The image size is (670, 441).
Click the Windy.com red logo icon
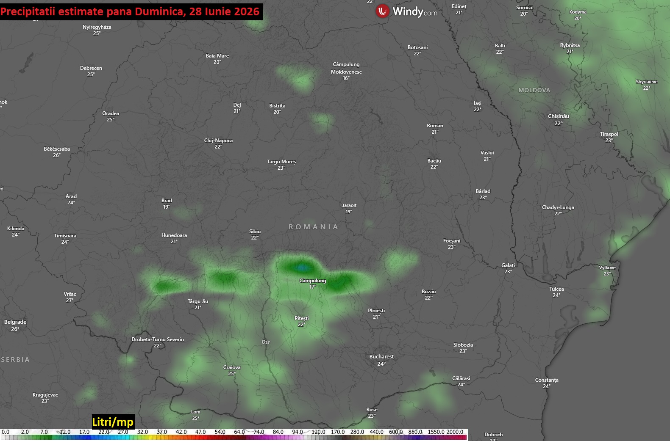[382, 11]
